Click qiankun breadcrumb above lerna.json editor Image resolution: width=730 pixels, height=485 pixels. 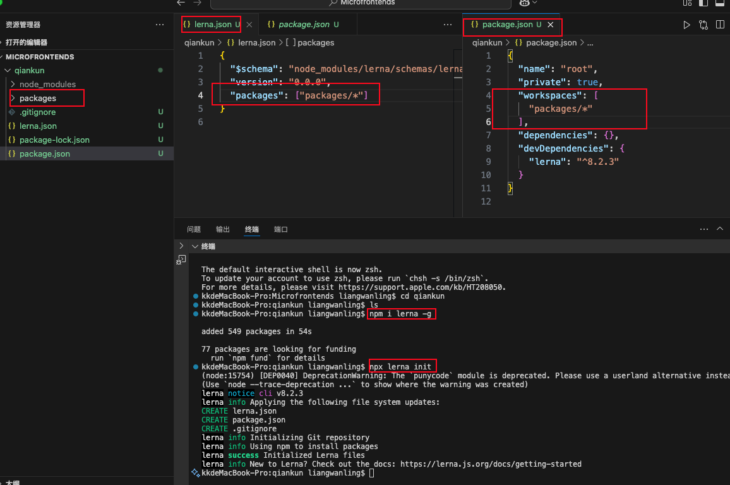pos(200,43)
